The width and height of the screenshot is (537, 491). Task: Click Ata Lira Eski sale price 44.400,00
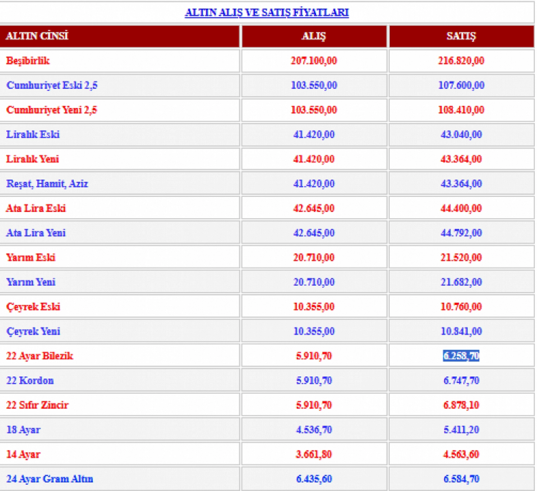[x=461, y=208]
